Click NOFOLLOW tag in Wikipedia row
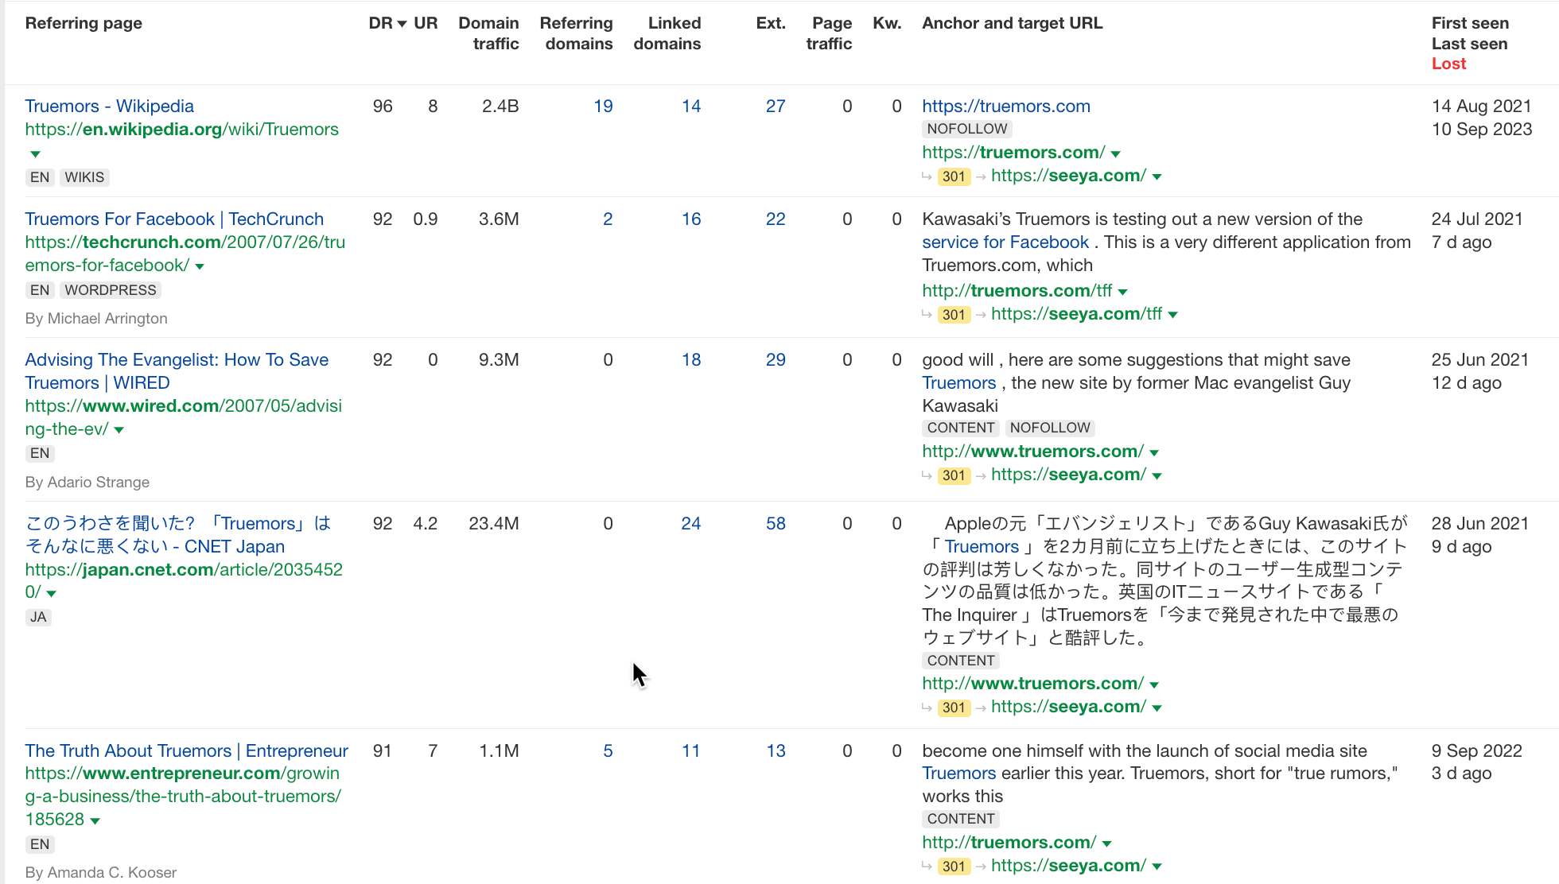This screenshot has height=884, width=1559. point(967,129)
